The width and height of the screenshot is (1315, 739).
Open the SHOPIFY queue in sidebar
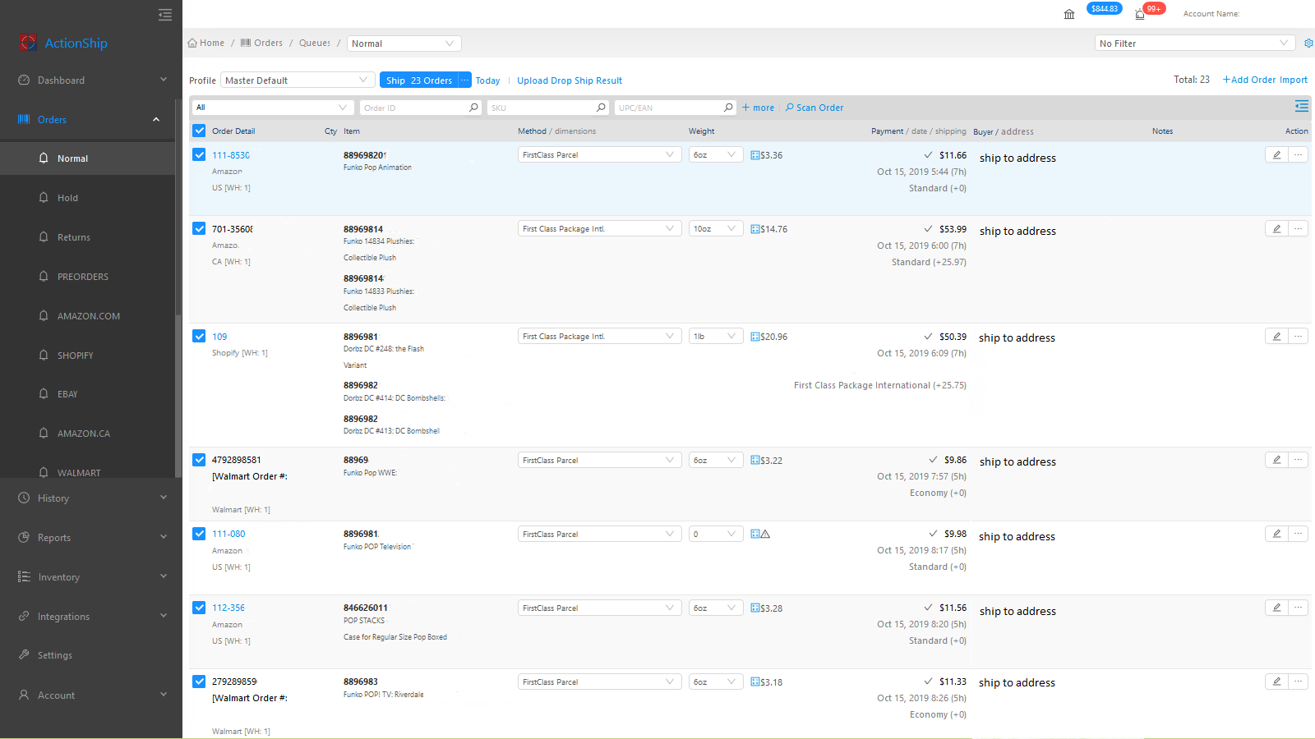(87, 356)
